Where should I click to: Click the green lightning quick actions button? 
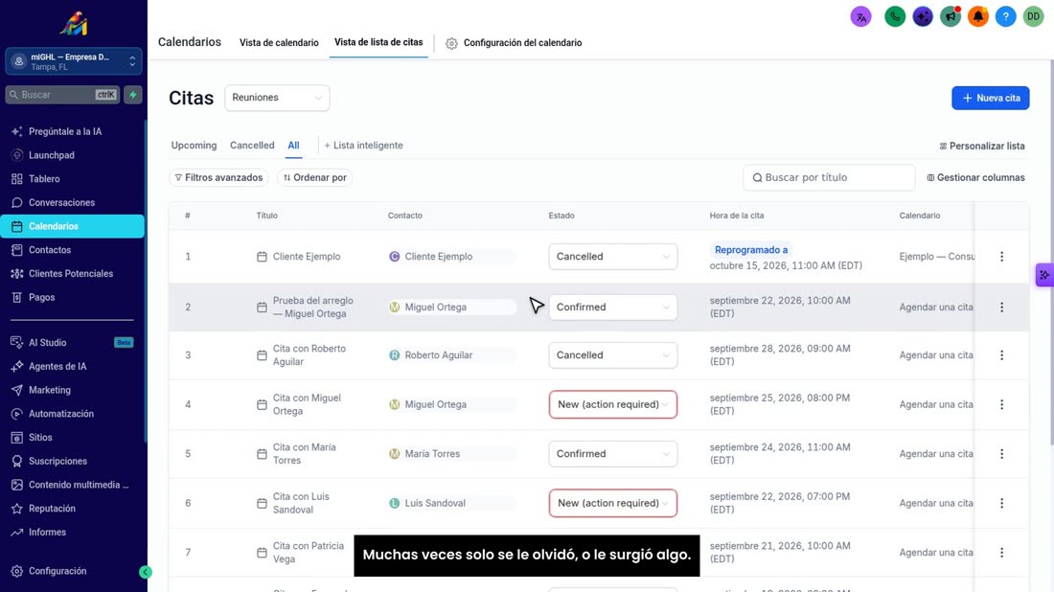click(x=133, y=95)
